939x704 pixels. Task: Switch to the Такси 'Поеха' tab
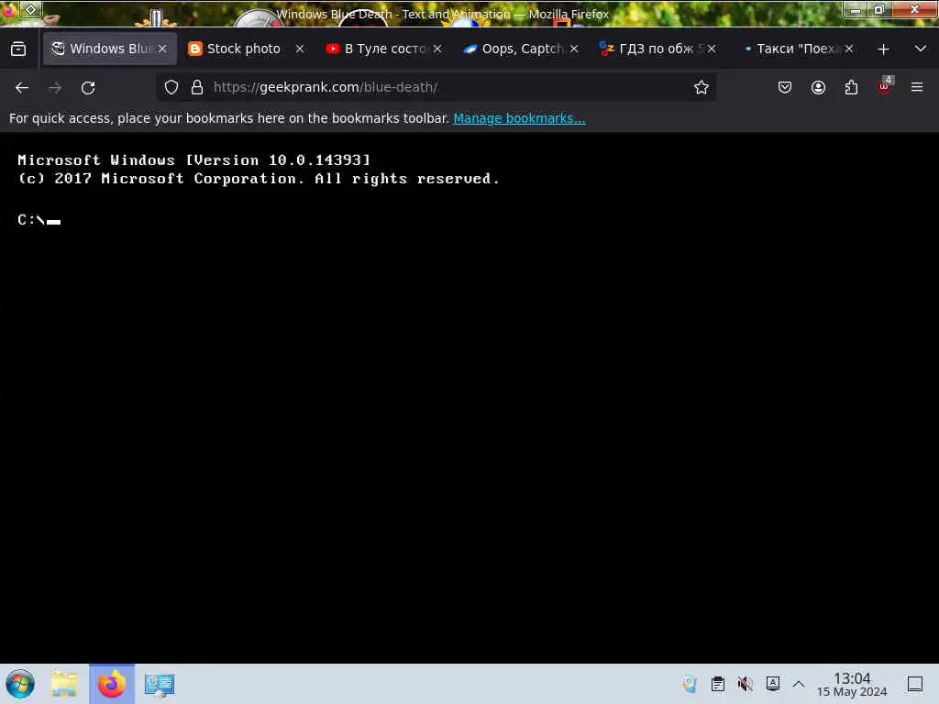point(796,49)
